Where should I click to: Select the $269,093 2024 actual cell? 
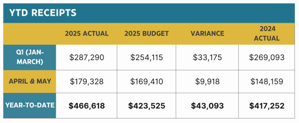[x=267, y=57]
